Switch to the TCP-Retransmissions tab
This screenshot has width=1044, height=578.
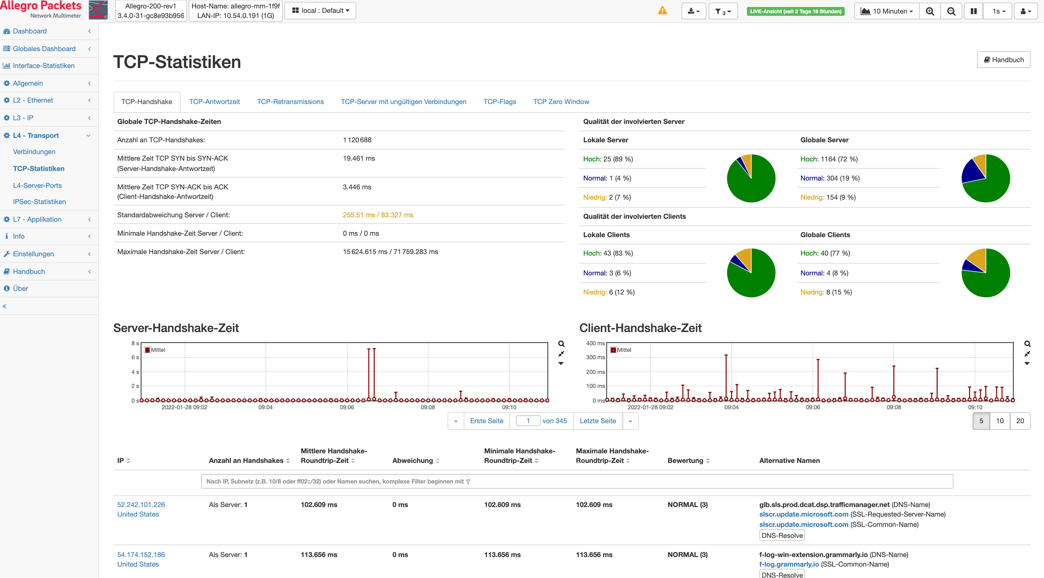click(290, 102)
